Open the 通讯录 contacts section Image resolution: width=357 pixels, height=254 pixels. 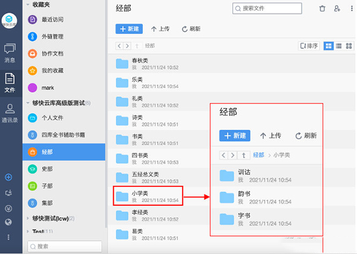(10, 113)
